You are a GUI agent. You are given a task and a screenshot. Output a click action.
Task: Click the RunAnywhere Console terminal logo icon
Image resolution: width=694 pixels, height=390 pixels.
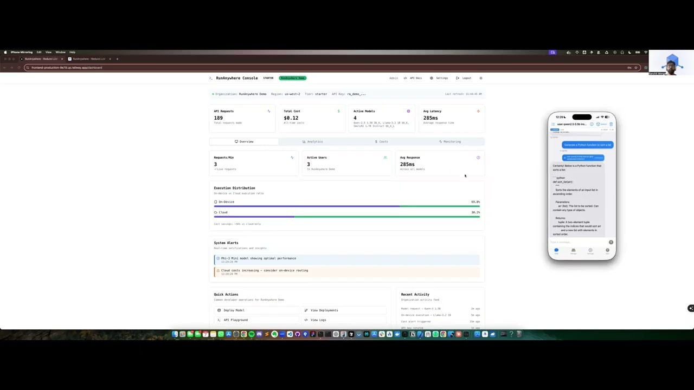tap(211, 78)
